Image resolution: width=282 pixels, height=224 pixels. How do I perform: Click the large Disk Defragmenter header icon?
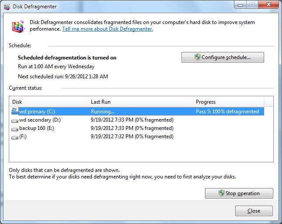coord(18,26)
